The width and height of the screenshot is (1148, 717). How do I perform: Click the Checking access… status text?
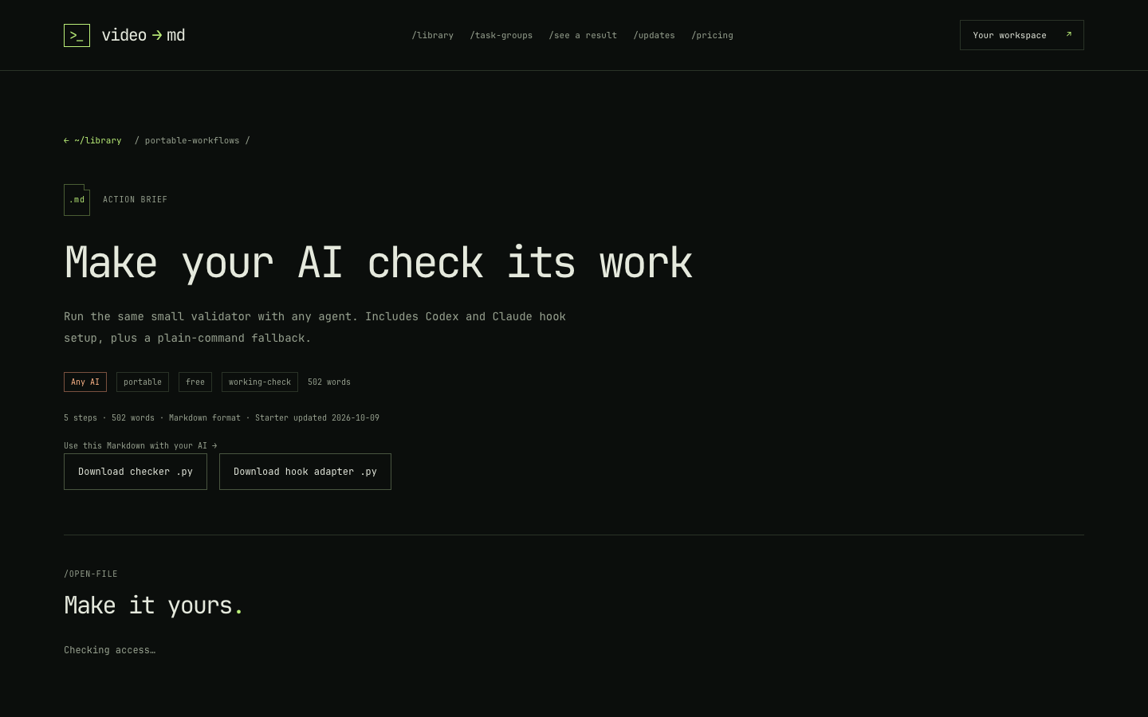pyautogui.click(x=110, y=650)
